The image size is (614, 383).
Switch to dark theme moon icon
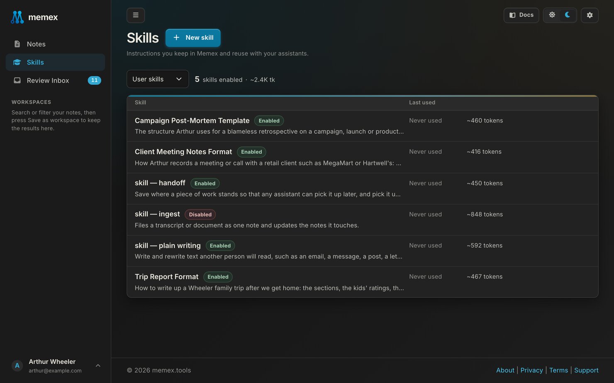568,15
